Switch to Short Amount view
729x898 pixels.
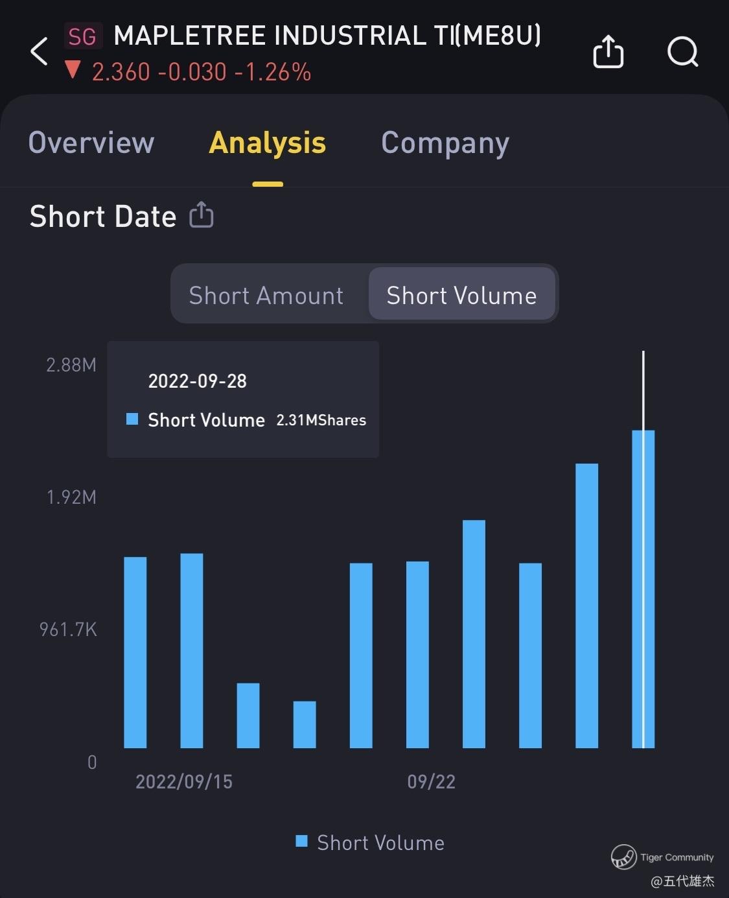(x=266, y=296)
